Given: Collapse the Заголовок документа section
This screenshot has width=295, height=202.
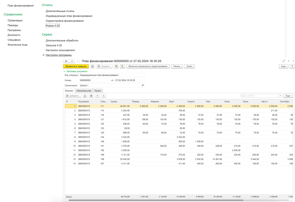Looking at the screenshot, I should (75, 71).
